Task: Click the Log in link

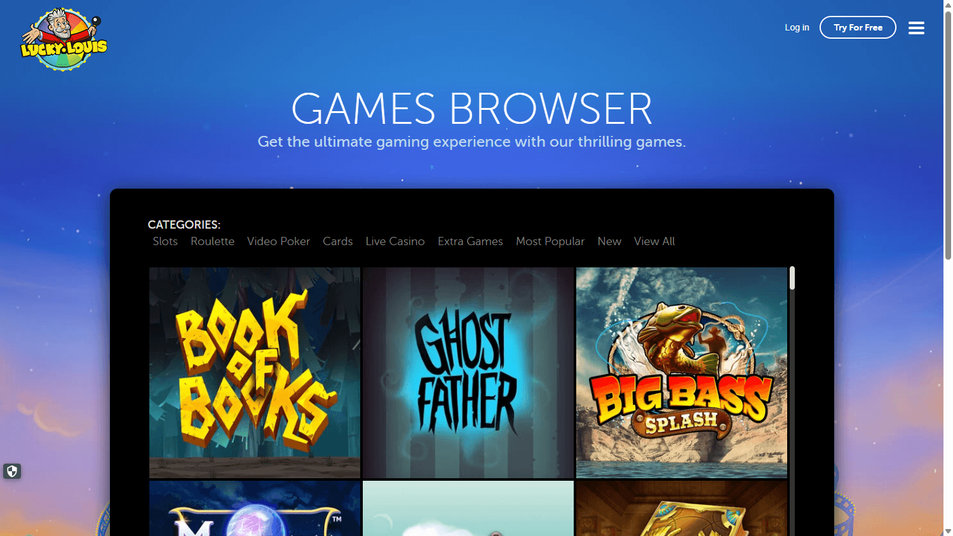Action: pos(797,27)
